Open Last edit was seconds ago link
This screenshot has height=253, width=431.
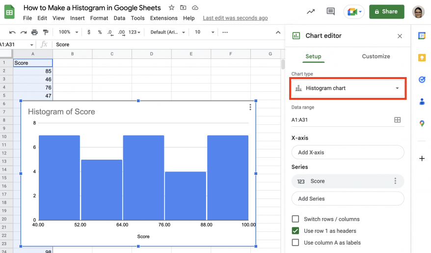pyautogui.click(x=235, y=18)
